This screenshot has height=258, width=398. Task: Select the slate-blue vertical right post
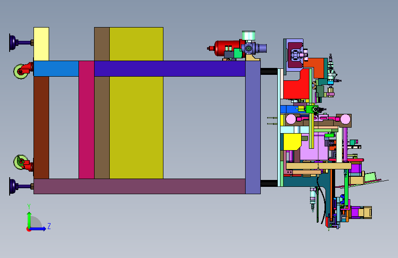253,127
